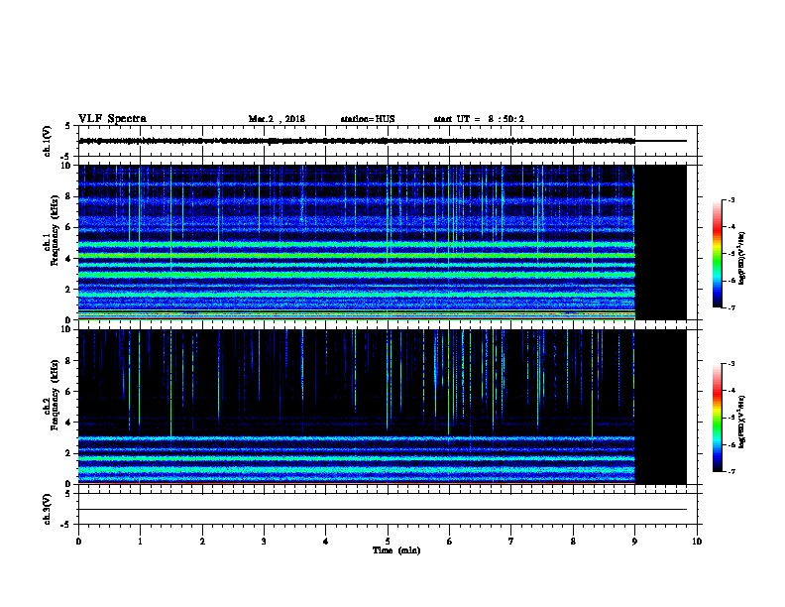Click time axis tick label "7"
This screenshot has height=607, width=785.
[510, 542]
